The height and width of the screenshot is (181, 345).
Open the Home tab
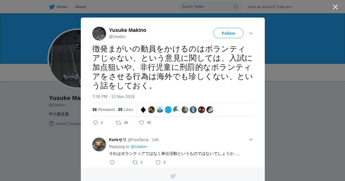pos(62,7)
